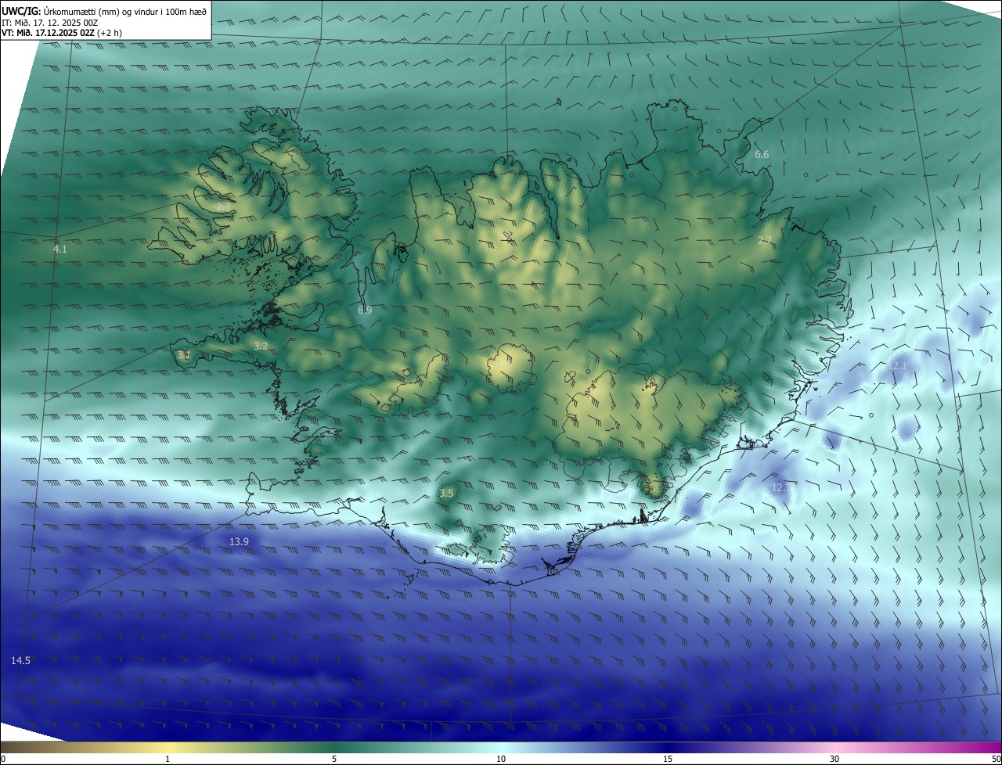Image resolution: width=1002 pixels, height=765 pixels.
Task: Click the 14.5 value label on the map
Action: 20,661
